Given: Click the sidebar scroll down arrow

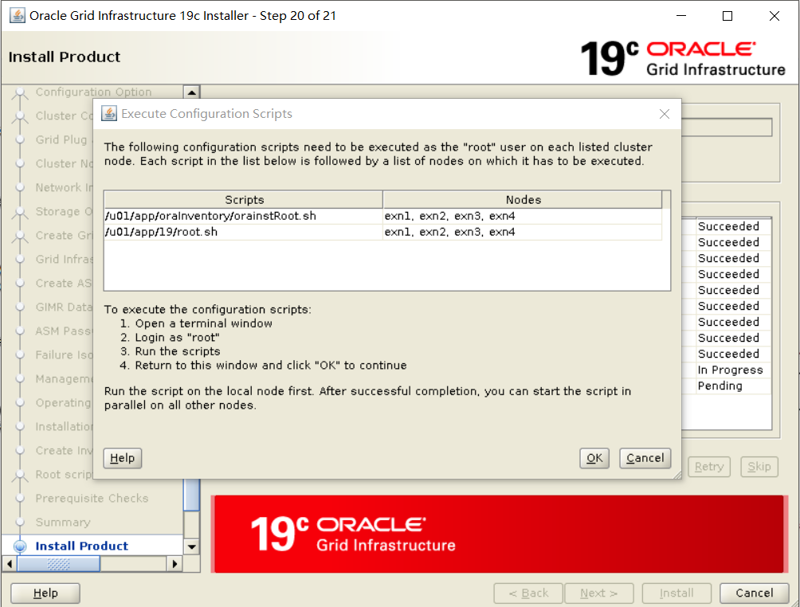Looking at the screenshot, I should (x=192, y=546).
